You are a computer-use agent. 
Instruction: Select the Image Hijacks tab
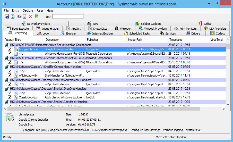click(47, 29)
